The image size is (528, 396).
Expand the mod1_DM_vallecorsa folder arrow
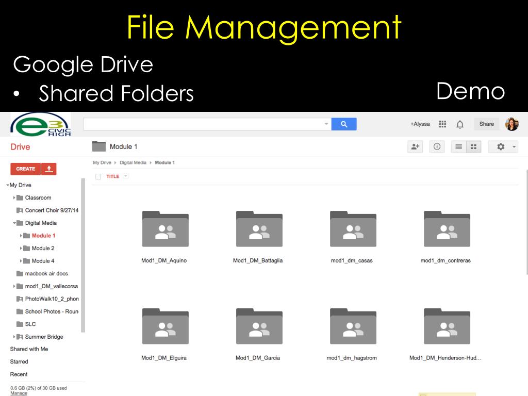click(14, 286)
